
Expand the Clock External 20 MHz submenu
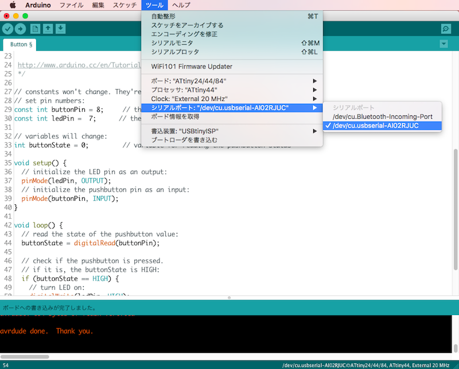click(x=232, y=99)
